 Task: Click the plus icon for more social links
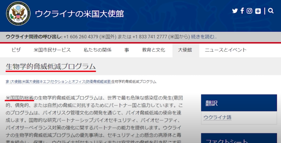258,11
